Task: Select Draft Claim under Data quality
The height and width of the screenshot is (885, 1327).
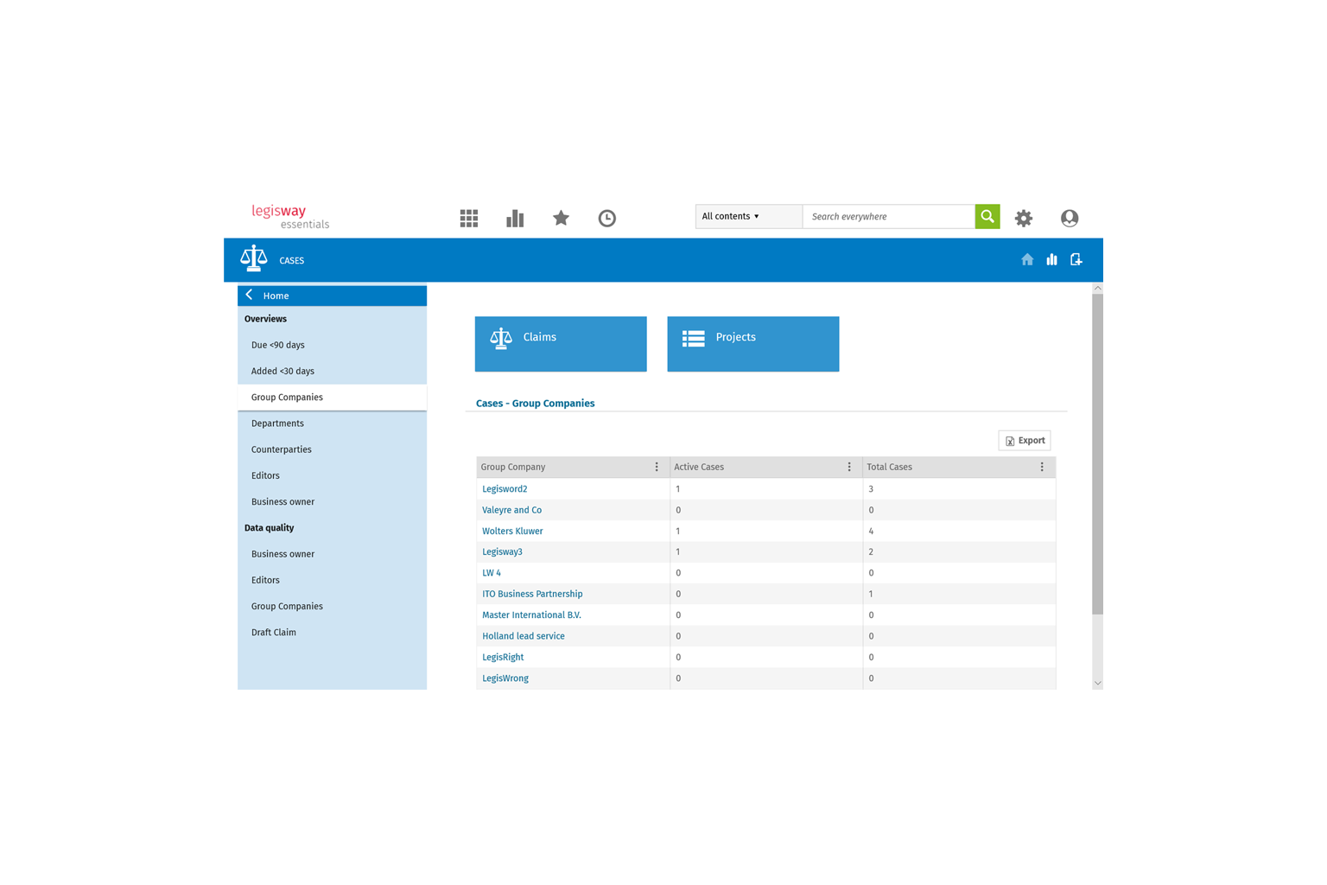Action: (x=274, y=633)
